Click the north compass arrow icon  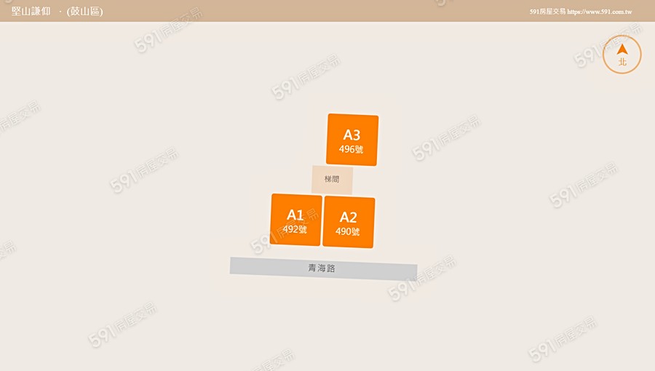point(622,49)
